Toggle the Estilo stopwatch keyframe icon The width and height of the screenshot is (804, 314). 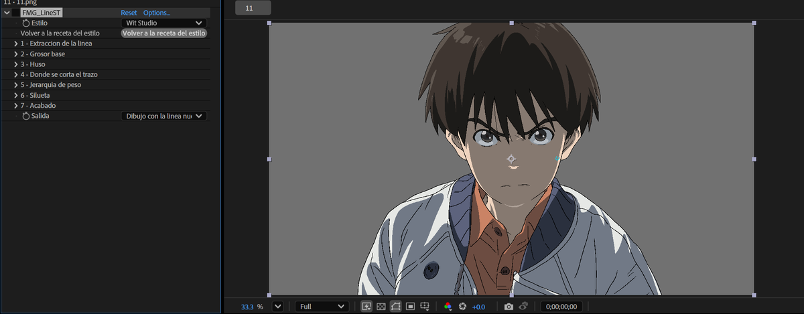[26, 23]
